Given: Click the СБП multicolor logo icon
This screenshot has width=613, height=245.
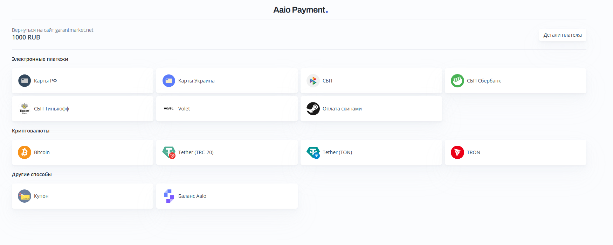Looking at the screenshot, I should (313, 81).
